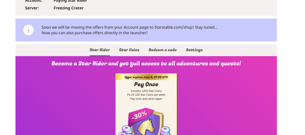Screen dimensions: 305x135
Task: Click the golden horse shield icon
Action: pos(147,124)
